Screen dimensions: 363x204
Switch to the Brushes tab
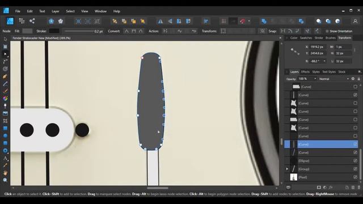pos(330,38)
